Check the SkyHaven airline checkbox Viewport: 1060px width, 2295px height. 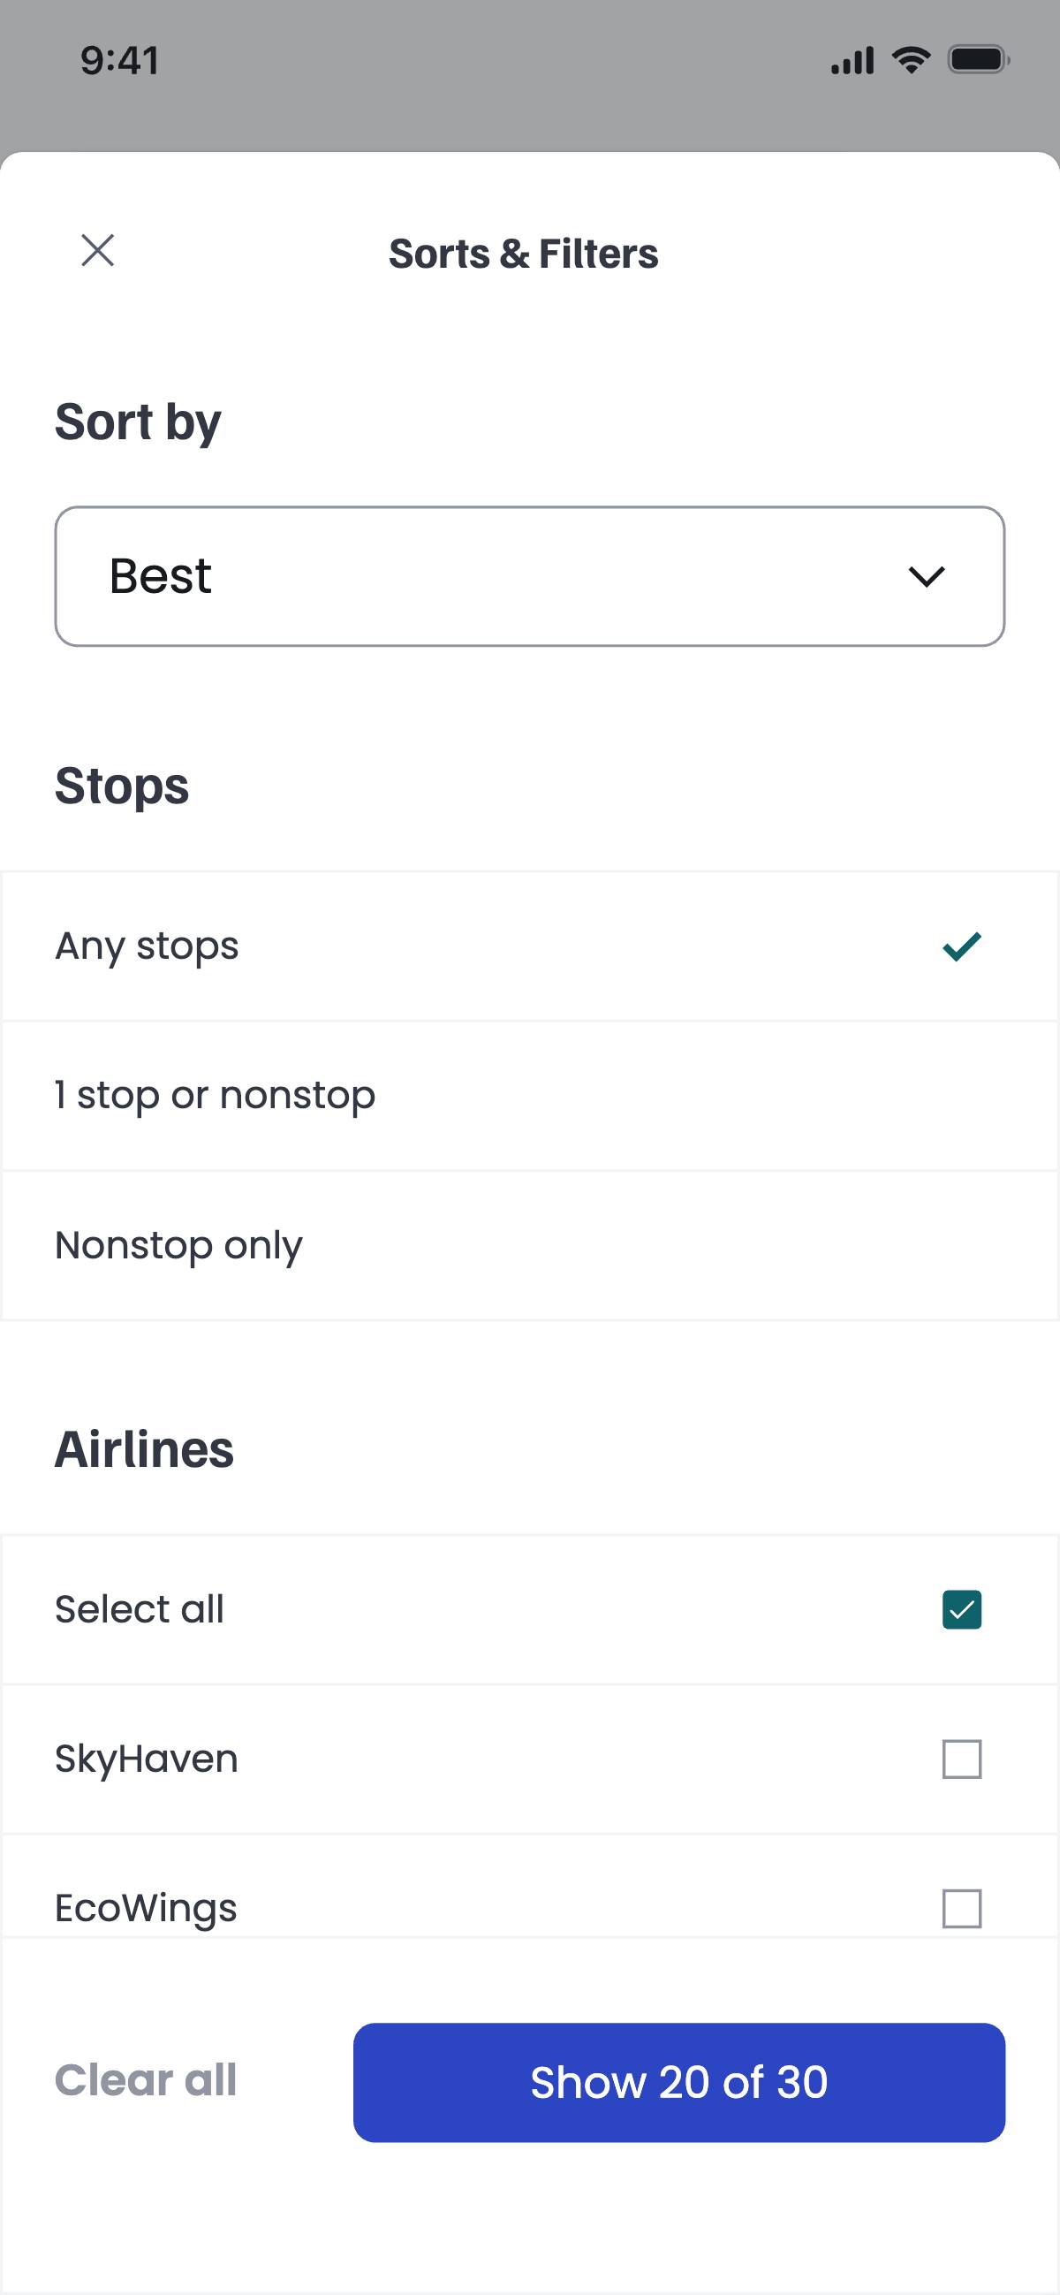(961, 1759)
